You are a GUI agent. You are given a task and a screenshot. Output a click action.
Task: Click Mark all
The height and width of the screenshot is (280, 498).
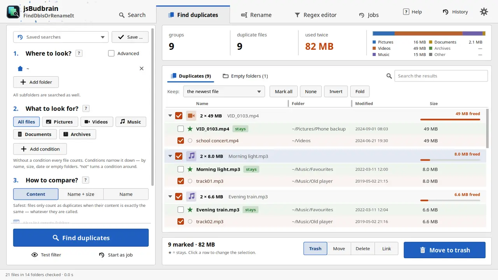click(284, 91)
